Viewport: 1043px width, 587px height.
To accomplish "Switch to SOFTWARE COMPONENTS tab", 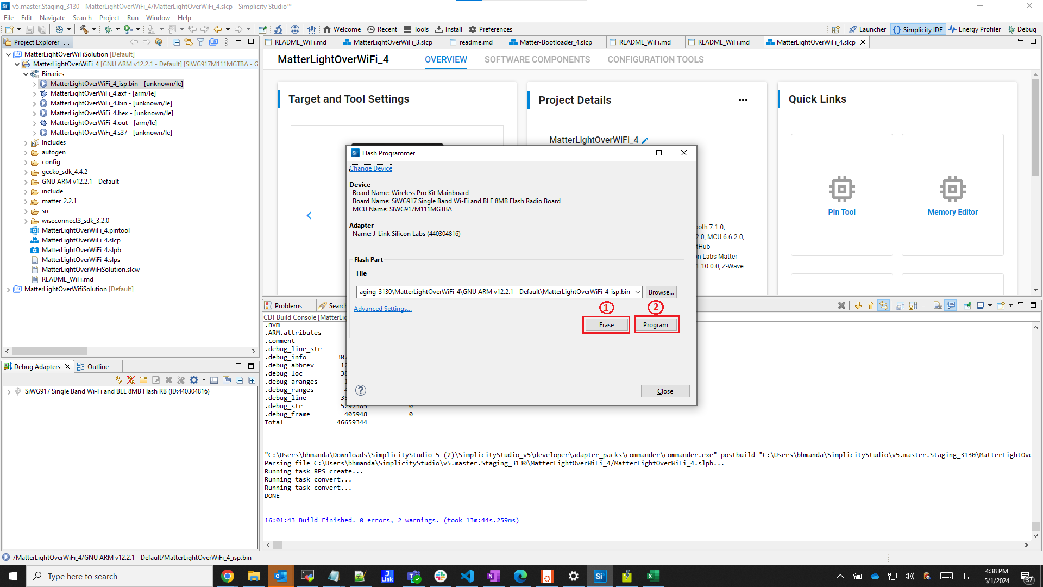I will pos(537,59).
